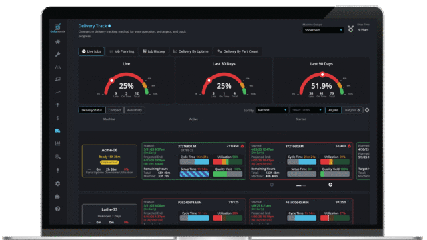The height and width of the screenshot is (240, 427).
Task: Click the partially visible Planned job card
Action: (x=363, y=161)
